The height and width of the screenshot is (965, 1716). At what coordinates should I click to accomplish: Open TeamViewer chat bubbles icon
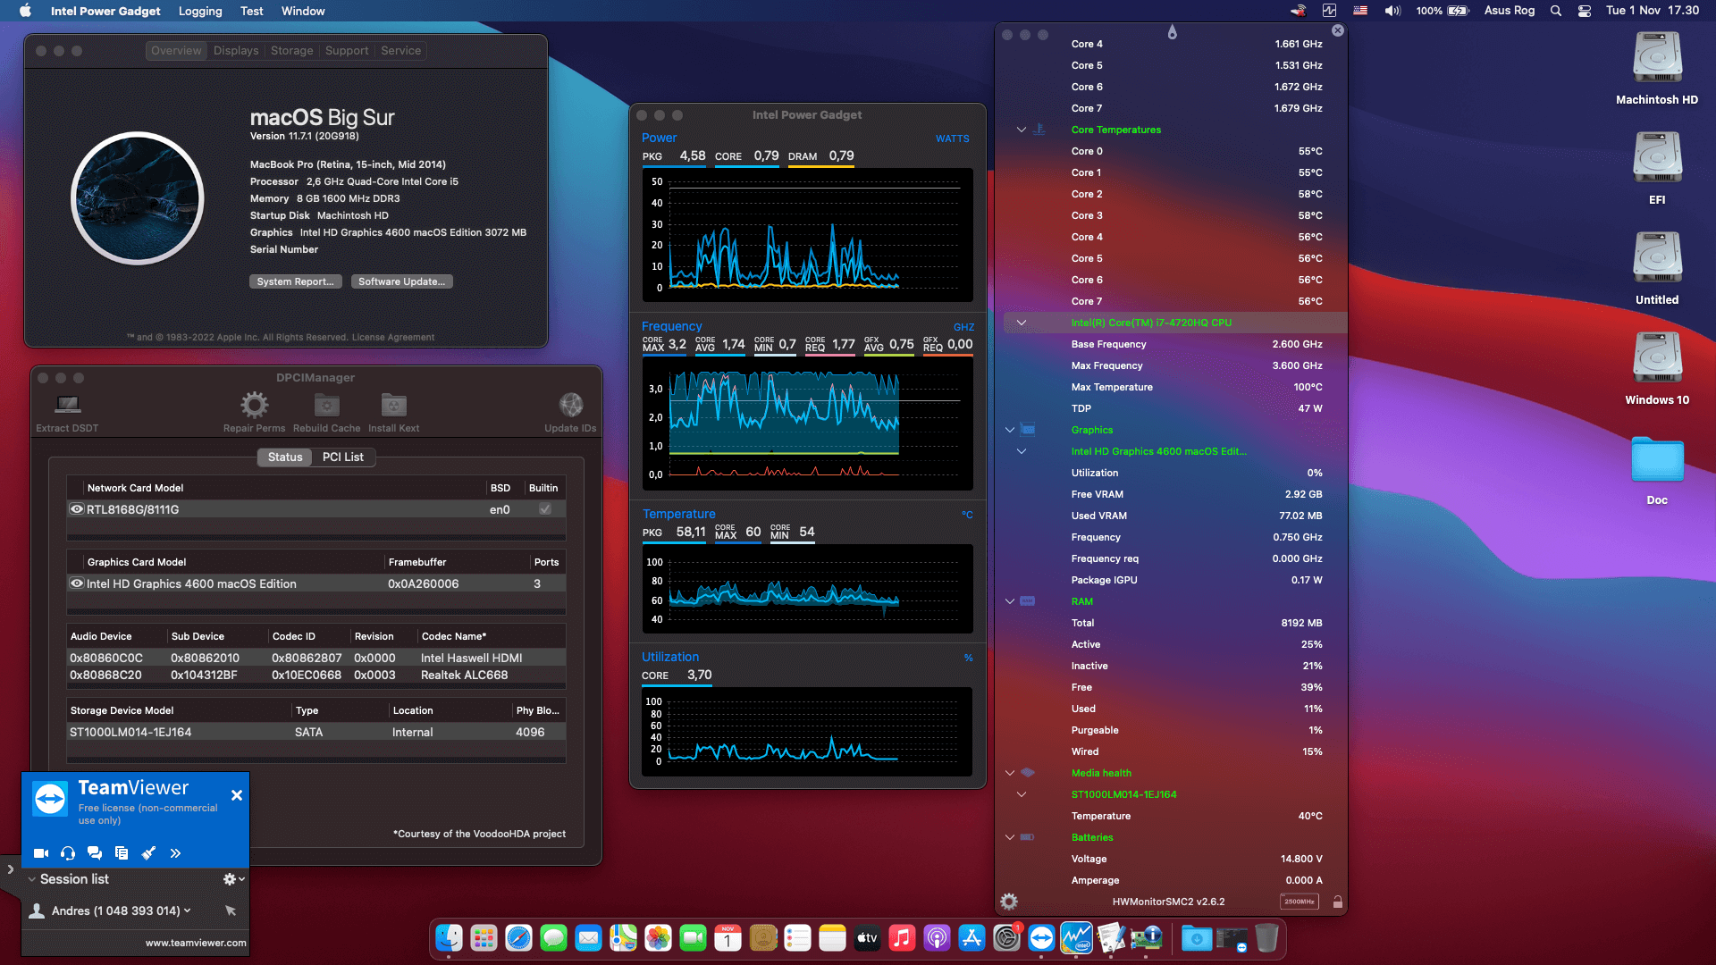tap(95, 853)
